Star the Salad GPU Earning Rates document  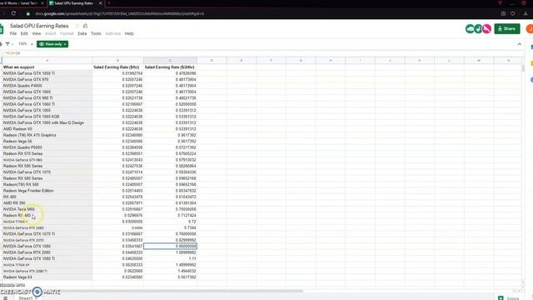pyautogui.click(x=77, y=26)
